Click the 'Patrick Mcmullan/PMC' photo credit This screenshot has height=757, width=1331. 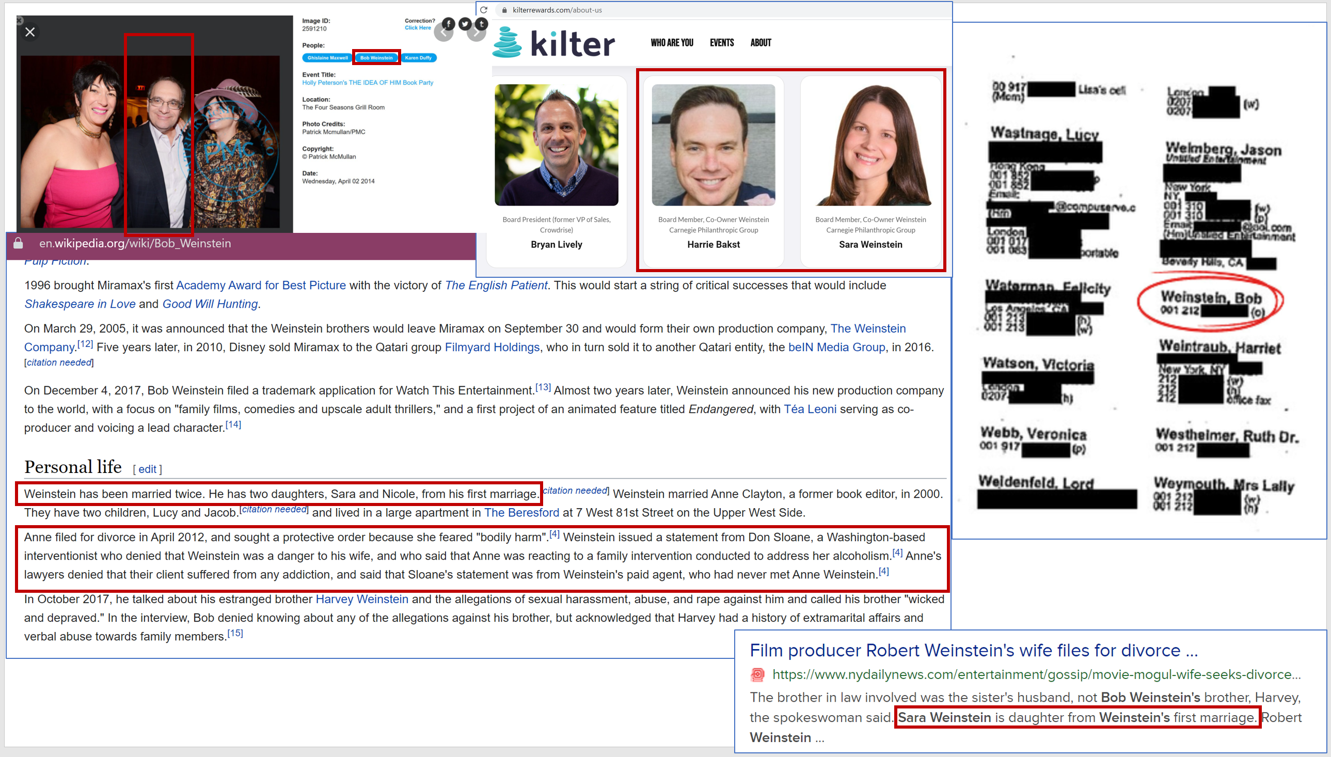[x=334, y=132]
